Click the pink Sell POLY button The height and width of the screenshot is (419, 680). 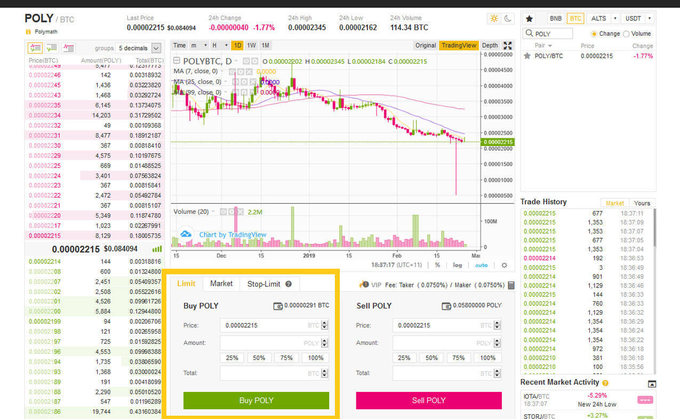pos(429,400)
